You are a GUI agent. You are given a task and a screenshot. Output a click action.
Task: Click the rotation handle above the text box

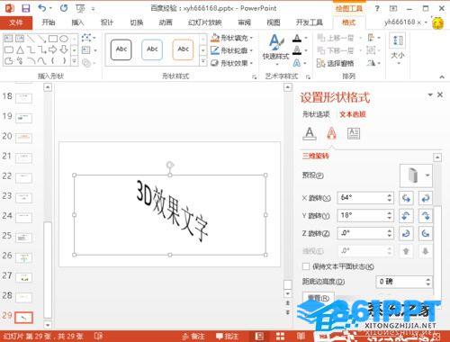pos(170,165)
